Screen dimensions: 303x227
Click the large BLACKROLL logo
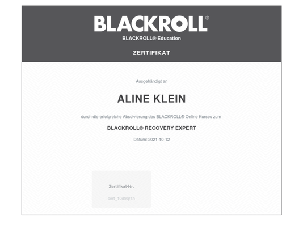coord(150,24)
